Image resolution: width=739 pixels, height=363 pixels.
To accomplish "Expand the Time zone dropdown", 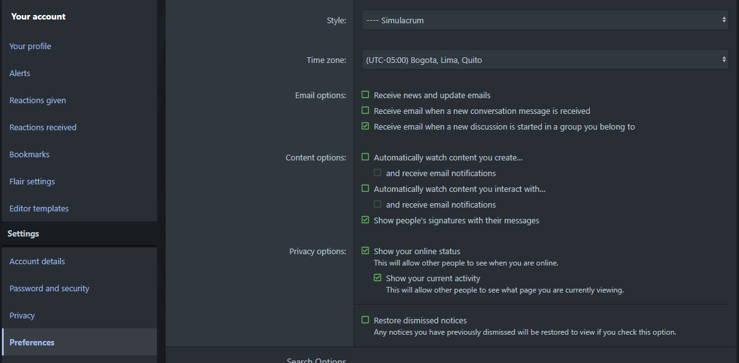I will pos(545,60).
